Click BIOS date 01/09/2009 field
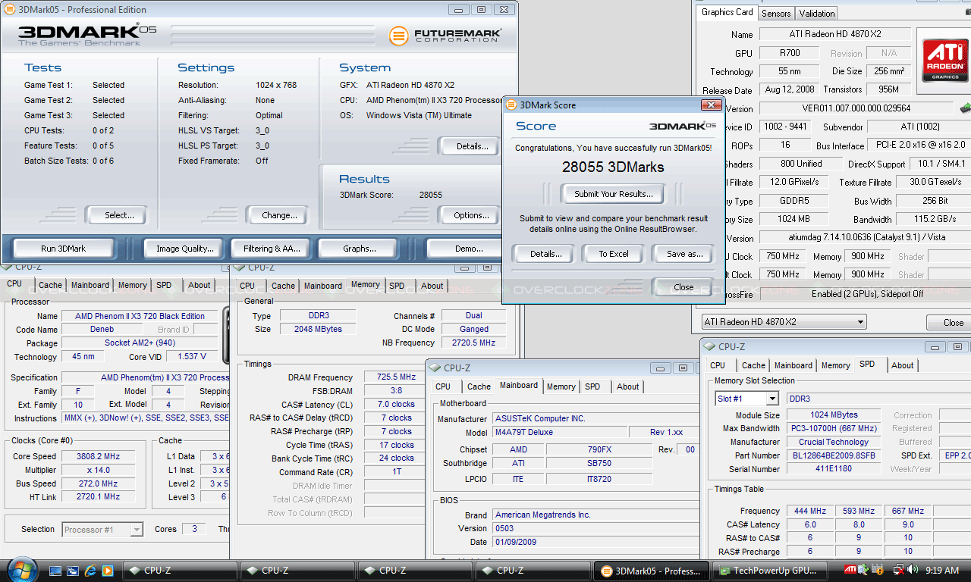Screen dimensions: 971x582 (595, 542)
